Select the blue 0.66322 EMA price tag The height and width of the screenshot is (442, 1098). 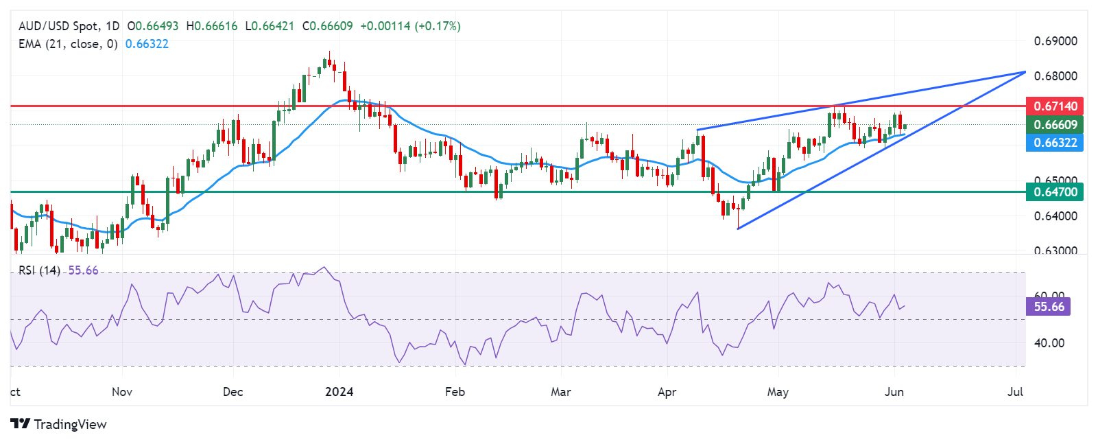pos(1055,143)
